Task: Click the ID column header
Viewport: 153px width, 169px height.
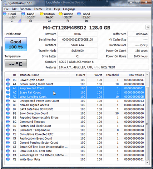Action: (14, 75)
